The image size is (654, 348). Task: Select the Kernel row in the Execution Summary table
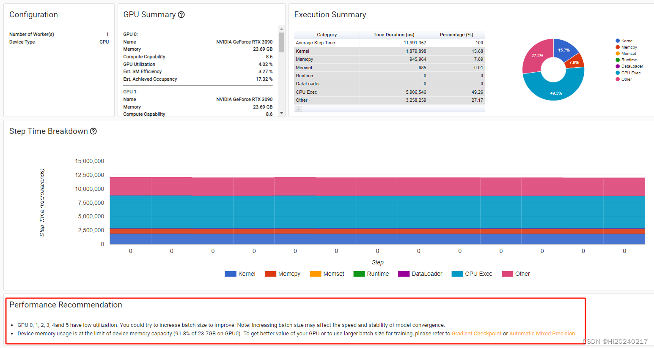coord(389,51)
